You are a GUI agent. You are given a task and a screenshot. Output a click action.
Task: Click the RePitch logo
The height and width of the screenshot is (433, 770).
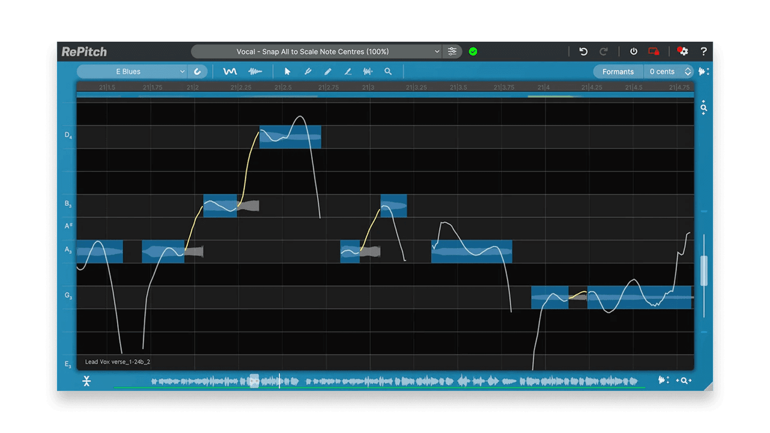coord(84,52)
